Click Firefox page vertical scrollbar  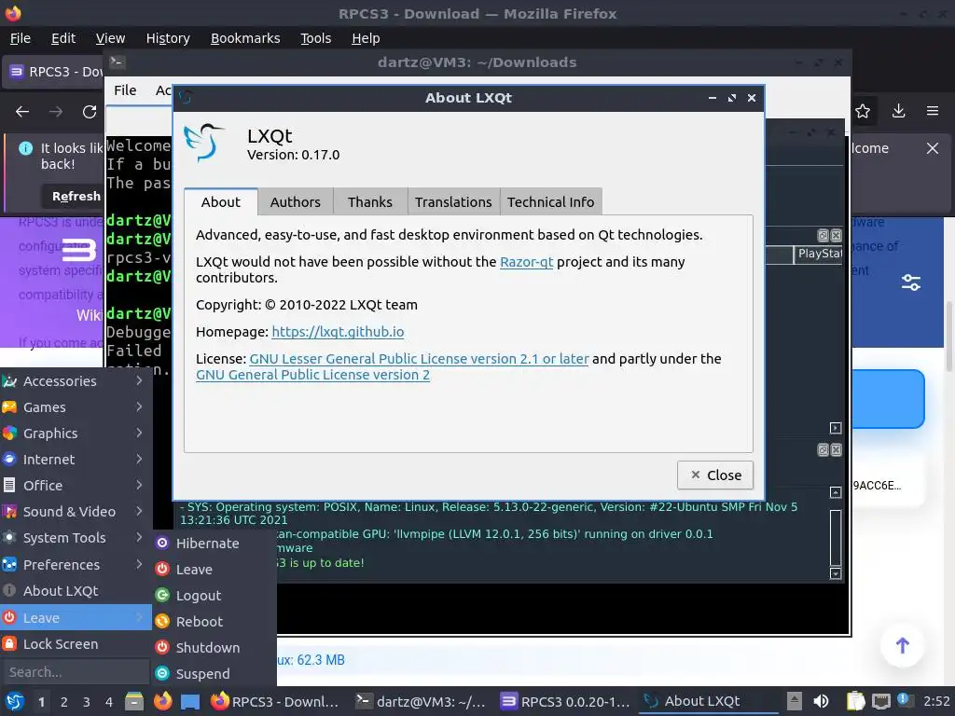(x=948, y=336)
